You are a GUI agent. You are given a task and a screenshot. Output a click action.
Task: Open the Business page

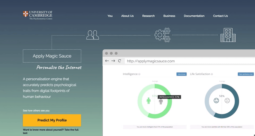[x=169, y=16]
